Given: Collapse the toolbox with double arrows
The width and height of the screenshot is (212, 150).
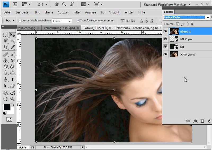Looking at the screenshot, I should [x=3, y=27].
